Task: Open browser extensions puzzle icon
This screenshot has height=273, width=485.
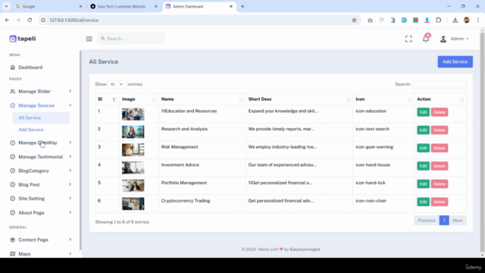Action: (438, 20)
